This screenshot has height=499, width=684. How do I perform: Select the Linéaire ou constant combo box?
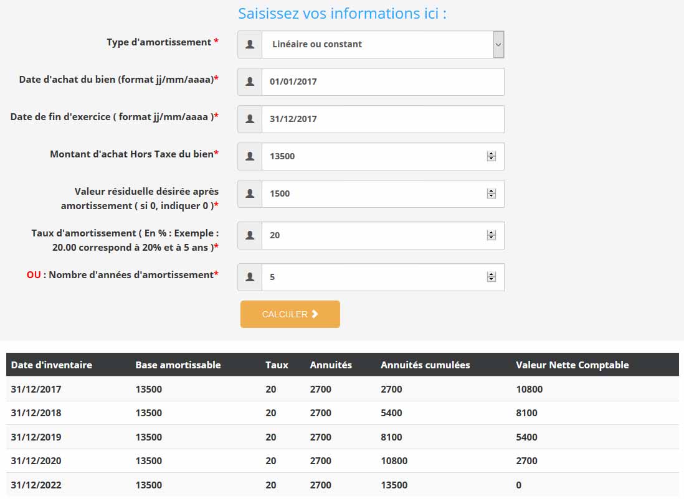click(x=383, y=44)
